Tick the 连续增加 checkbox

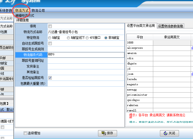pyautogui.click(x=25, y=133)
